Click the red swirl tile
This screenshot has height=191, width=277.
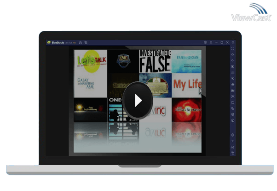point(186,110)
